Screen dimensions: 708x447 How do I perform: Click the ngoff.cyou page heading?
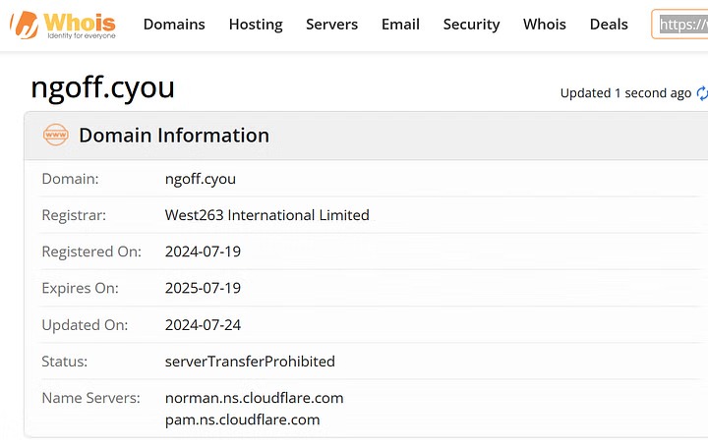[102, 88]
